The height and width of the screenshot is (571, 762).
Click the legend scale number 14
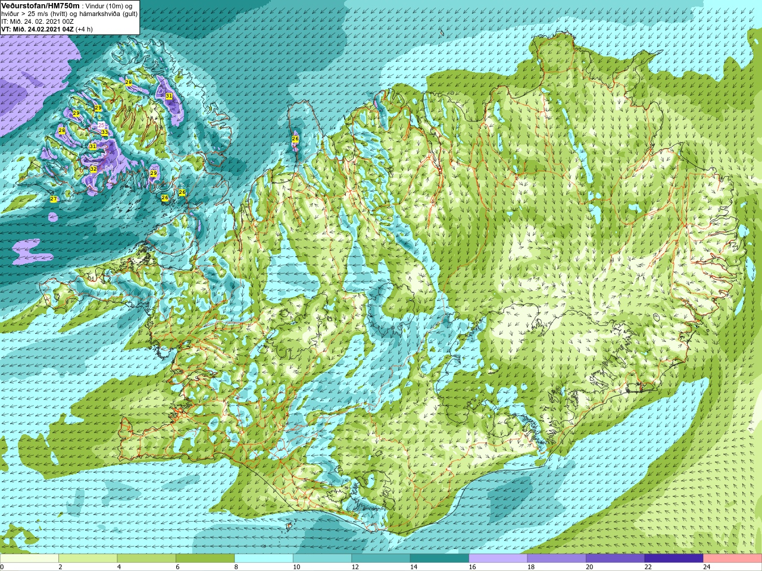[414, 567]
